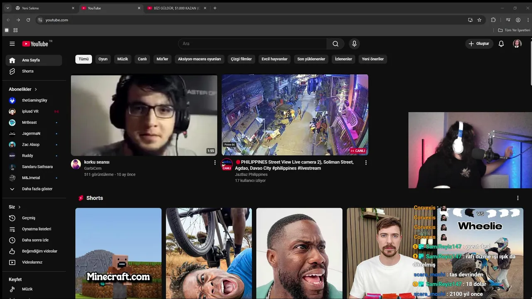Open browser extensions puzzle icon
The image size is (532, 299).
point(493,20)
